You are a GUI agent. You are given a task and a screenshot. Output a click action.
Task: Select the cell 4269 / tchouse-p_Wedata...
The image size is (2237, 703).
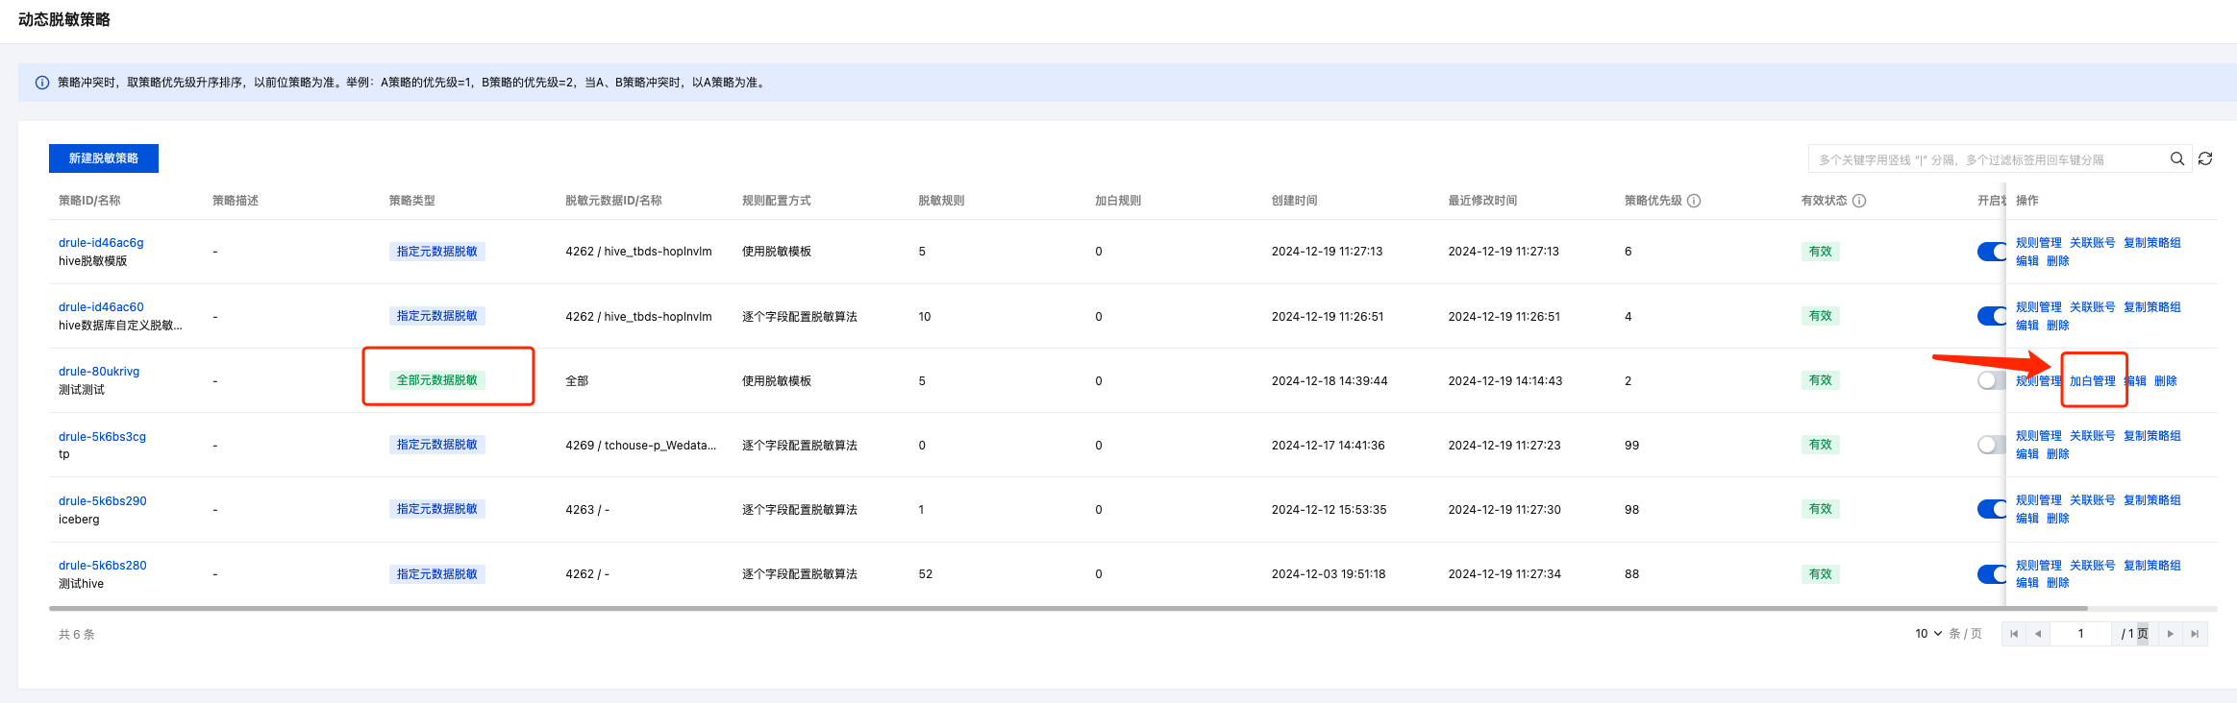[641, 446]
